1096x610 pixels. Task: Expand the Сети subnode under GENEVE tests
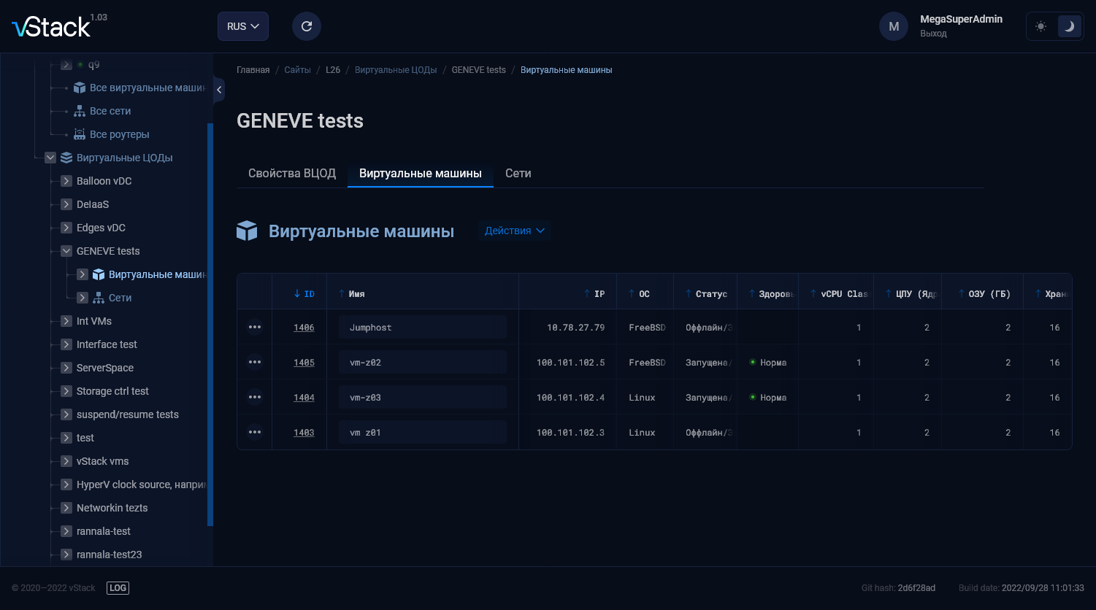(83, 298)
